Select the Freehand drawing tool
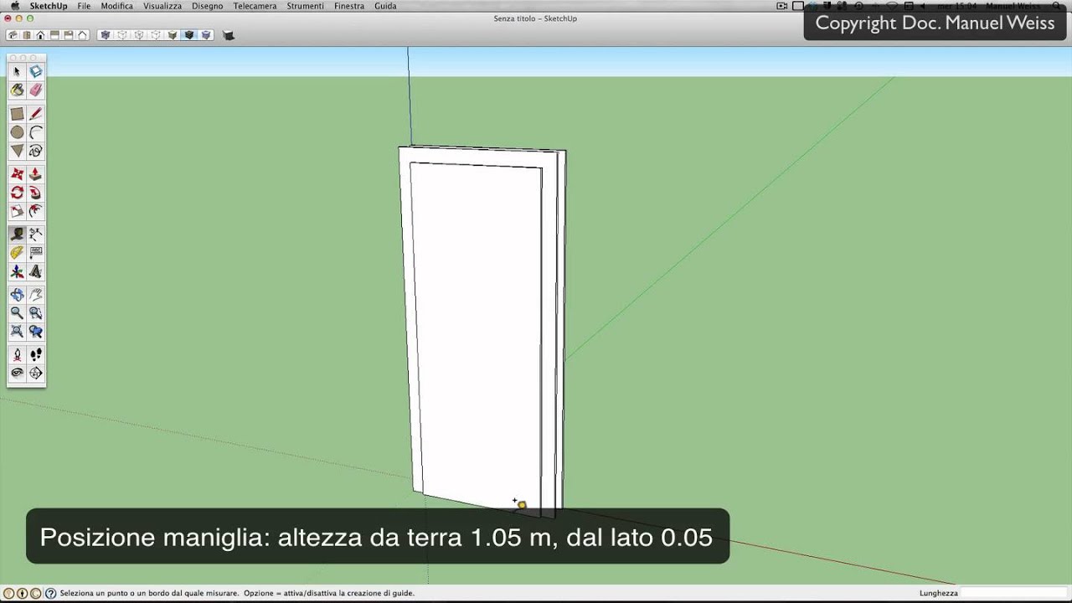Viewport: 1072px width, 603px height. (x=35, y=151)
